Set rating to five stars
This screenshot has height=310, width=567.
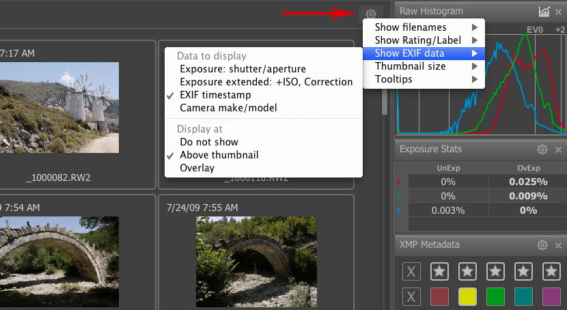pyautogui.click(x=551, y=271)
